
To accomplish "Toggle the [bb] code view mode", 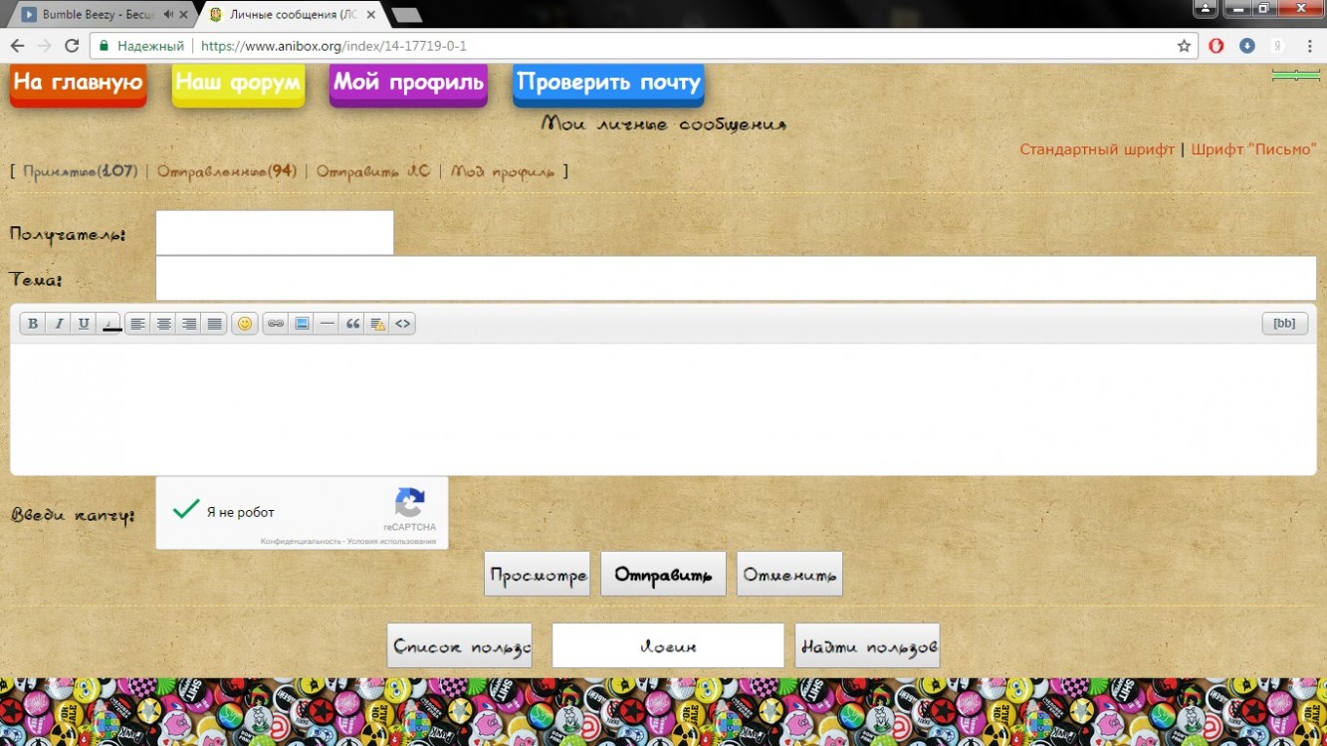I will (1284, 324).
